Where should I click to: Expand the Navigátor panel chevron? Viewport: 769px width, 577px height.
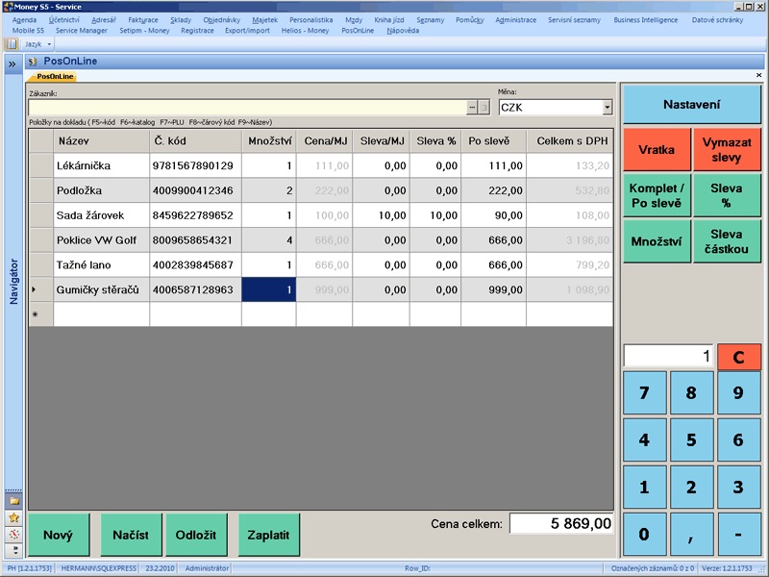(x=12, y=64)
